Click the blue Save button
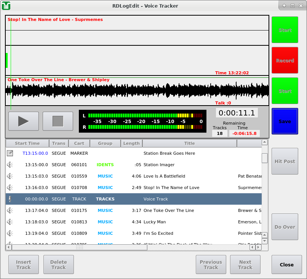The height and width of the screenshot is (279, 307). point(285,121)
